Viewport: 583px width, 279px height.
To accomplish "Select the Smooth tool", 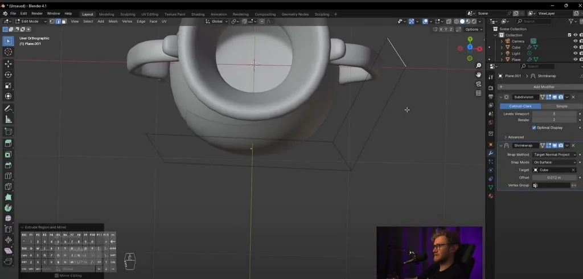I will coord(8,219).
